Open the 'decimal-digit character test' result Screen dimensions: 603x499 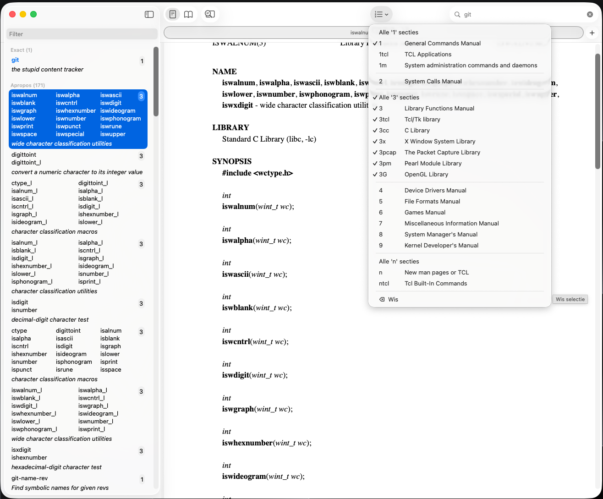pyautogui.click(x=78, y=311)
